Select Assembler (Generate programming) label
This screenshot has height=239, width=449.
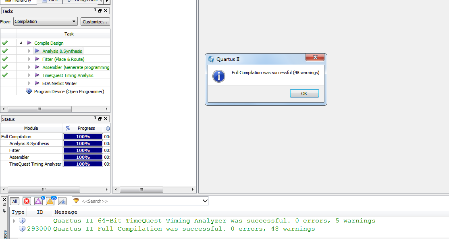pyautogui.click(x=76, y=67)
